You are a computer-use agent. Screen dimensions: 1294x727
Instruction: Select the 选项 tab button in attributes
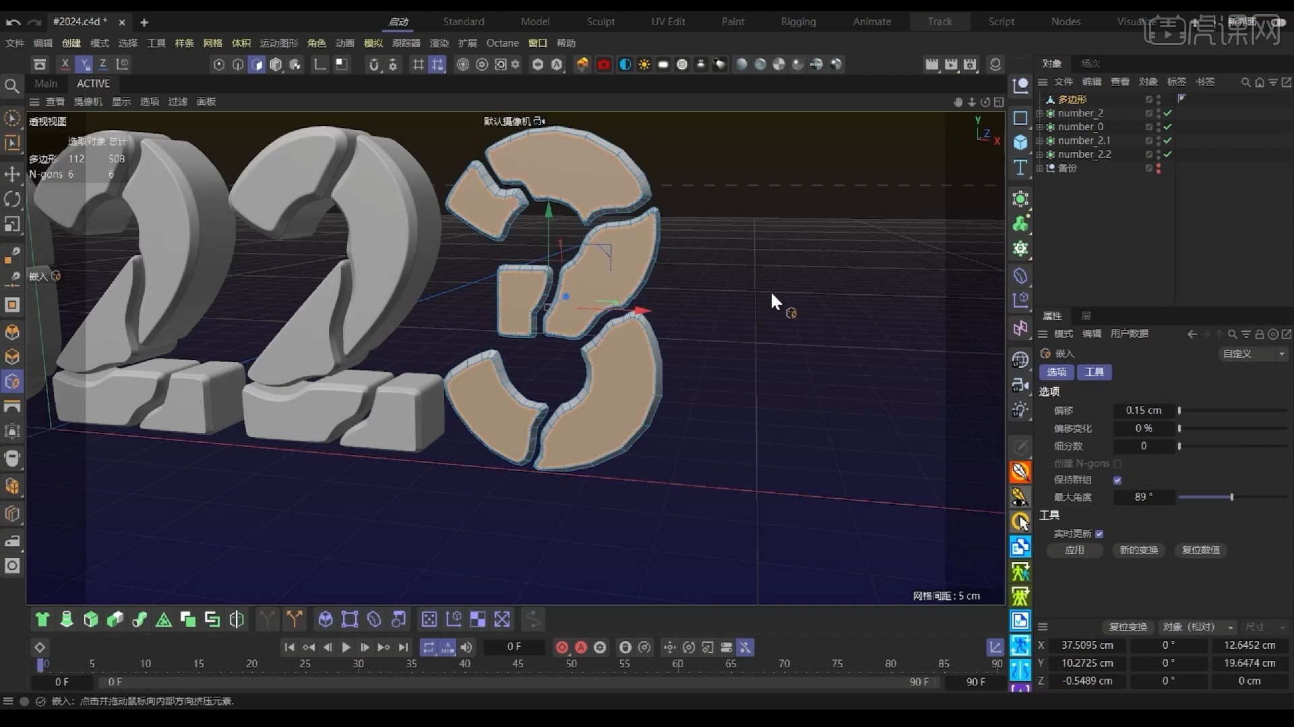[1056, 372]
